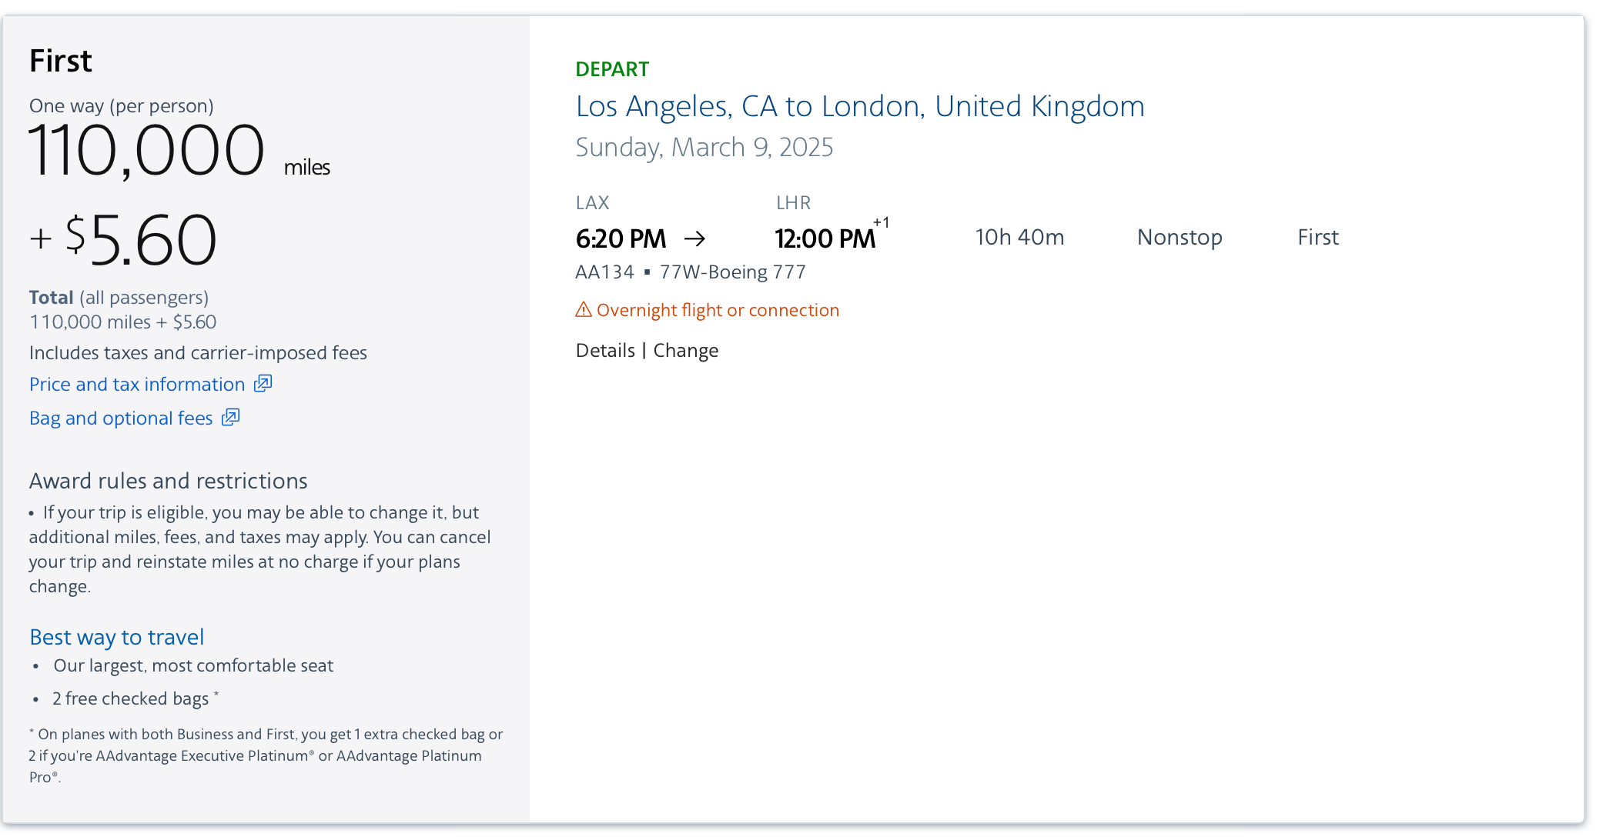Click the overnight flight warning triangle icon

pyautogui.click(x=584, y=310)
